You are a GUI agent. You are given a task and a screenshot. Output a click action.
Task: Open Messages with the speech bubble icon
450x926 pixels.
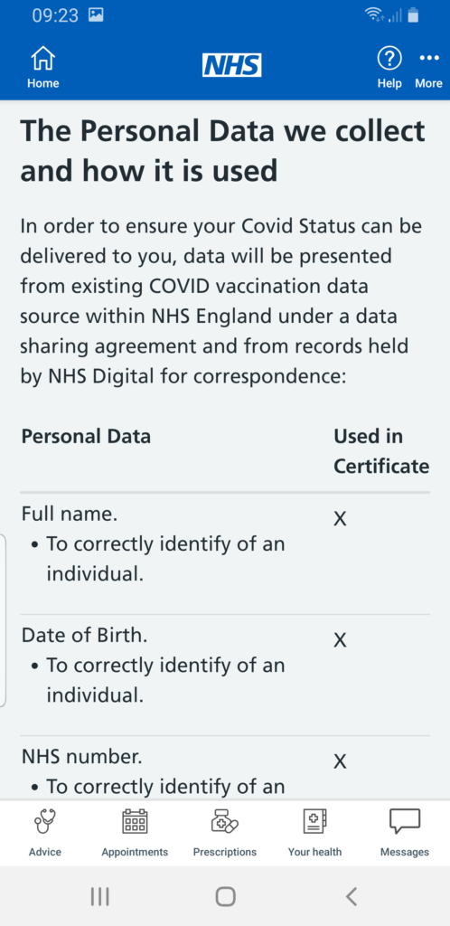pyautogui.click(x=405, y=833)
